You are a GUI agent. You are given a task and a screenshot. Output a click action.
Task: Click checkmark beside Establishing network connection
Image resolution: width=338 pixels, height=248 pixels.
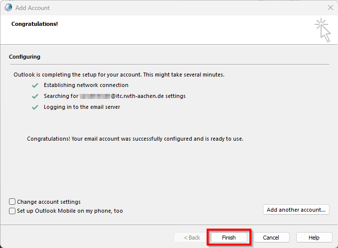[35, 85]
